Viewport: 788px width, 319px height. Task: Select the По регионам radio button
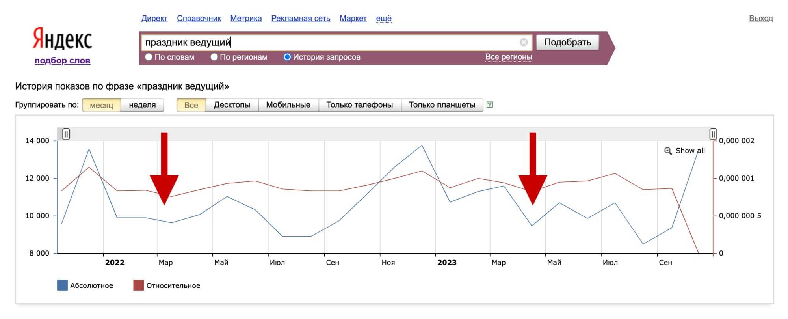214,57
